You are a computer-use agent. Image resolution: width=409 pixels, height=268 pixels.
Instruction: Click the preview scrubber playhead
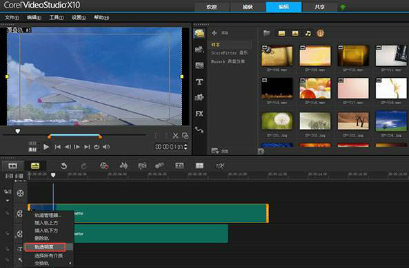click(17, 132)
